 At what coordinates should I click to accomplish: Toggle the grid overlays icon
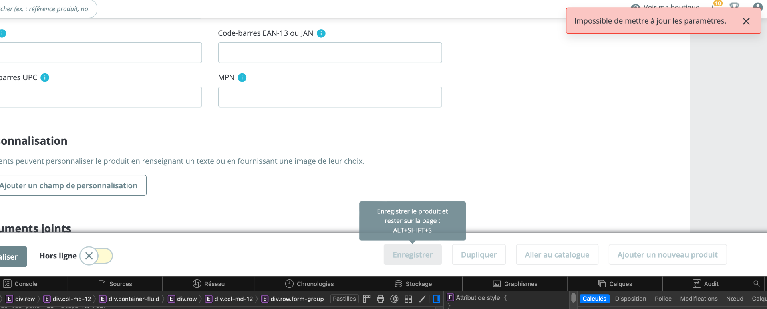[x=408, y=299]
